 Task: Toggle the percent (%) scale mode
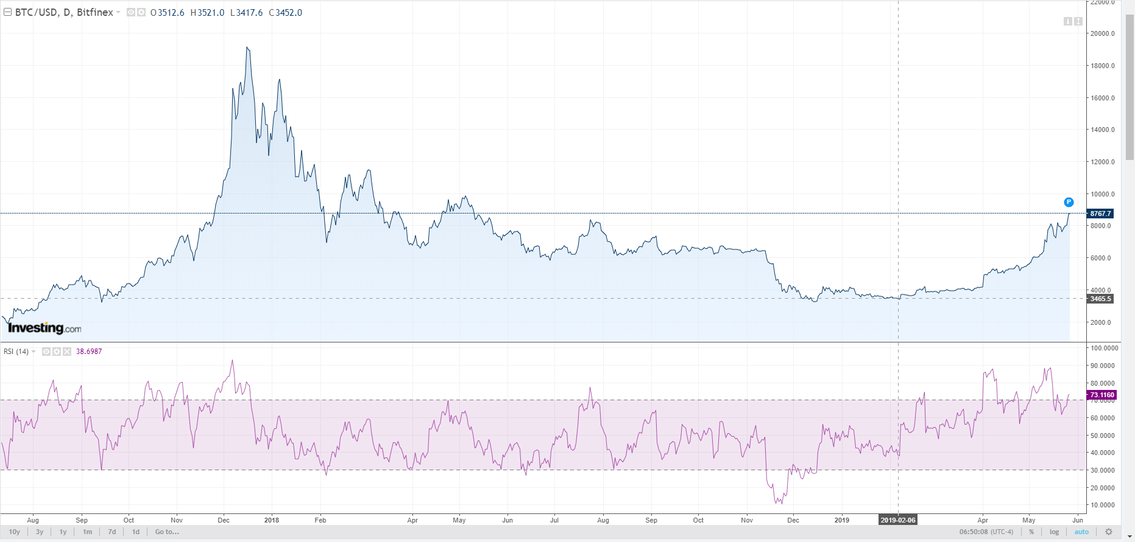[x=1031, y=532]
